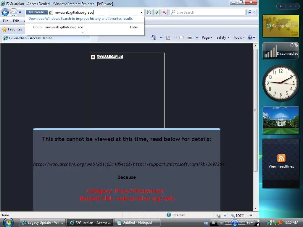This screenshot has width=303, height=227.
Task: Select the E2Guardian - Access Denied tab
Action: click(46, 38)
